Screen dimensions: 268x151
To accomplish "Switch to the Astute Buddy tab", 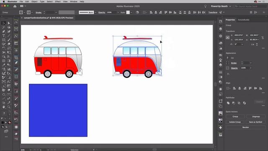I will (x=244, y=20).
